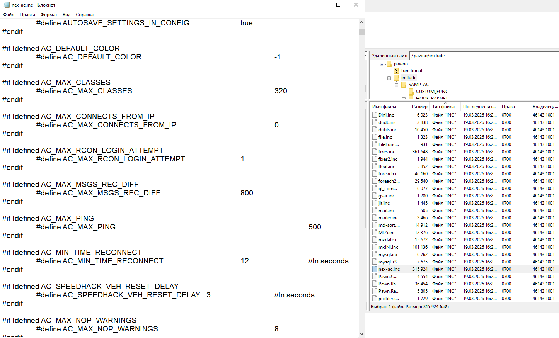Click the Dini.inc file icon
Image resolution: width=559 pixels, height=338 pixels.
(x=375, y=115)
